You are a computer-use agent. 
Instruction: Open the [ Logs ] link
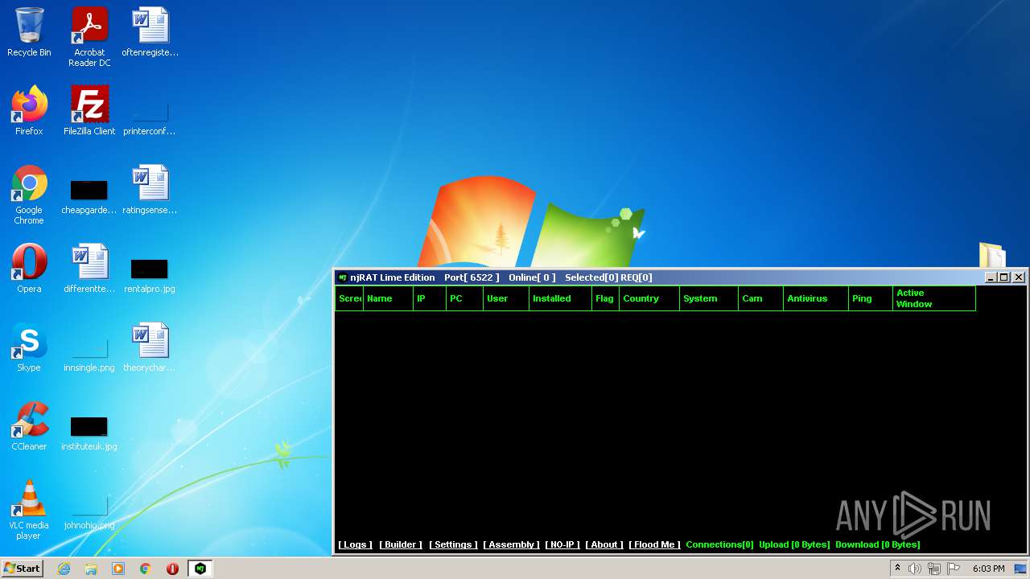click(355, 544)
